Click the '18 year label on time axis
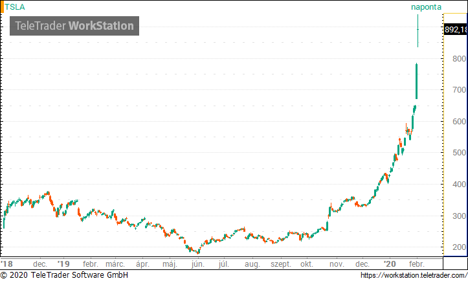The image size is (468, 281). point(6,264)
